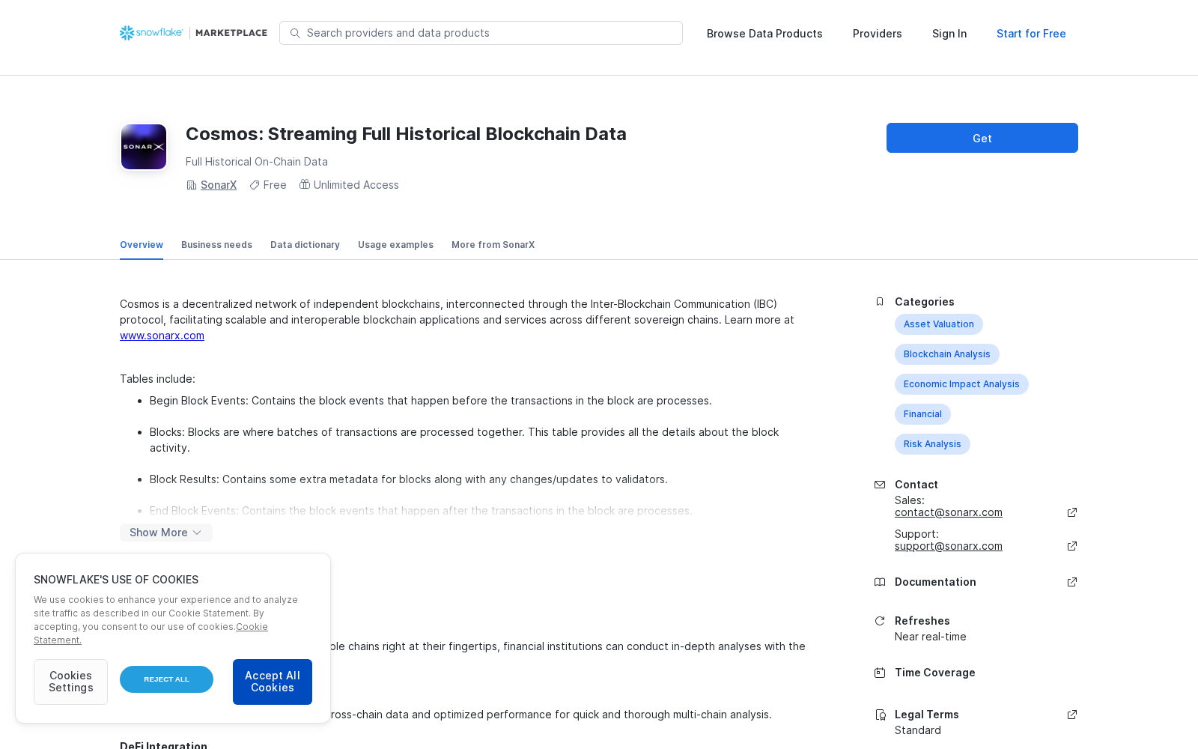Go to the Usage examples tab
Screen dimensions: 1198x749
[395, 245]
